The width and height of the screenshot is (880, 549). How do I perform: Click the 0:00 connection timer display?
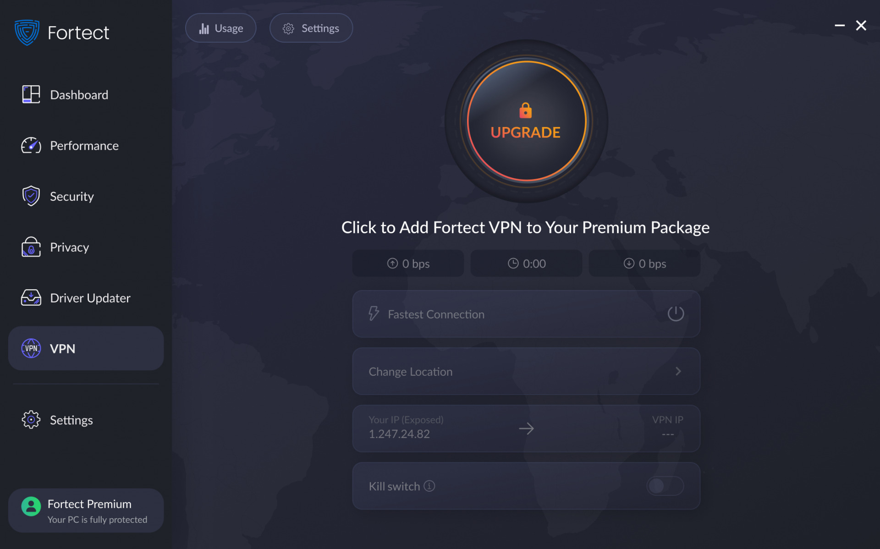[526, 263]
